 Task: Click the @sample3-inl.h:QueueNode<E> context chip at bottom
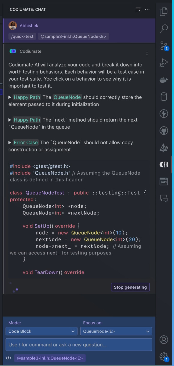pyautogui.click(x=50, y=358)
